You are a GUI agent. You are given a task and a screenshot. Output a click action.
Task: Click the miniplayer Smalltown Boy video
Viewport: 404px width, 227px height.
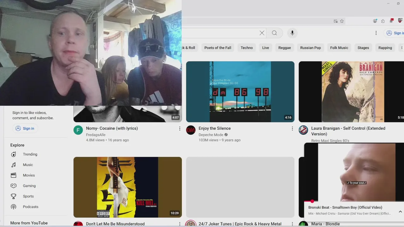354,172
